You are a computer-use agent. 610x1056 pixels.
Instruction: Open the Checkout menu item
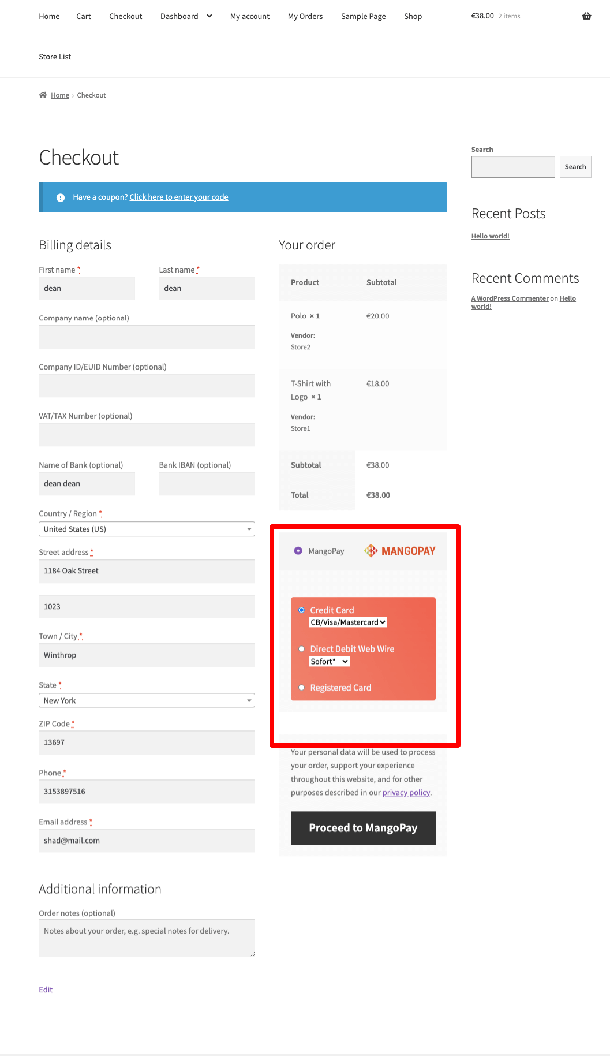coord(126,16)
